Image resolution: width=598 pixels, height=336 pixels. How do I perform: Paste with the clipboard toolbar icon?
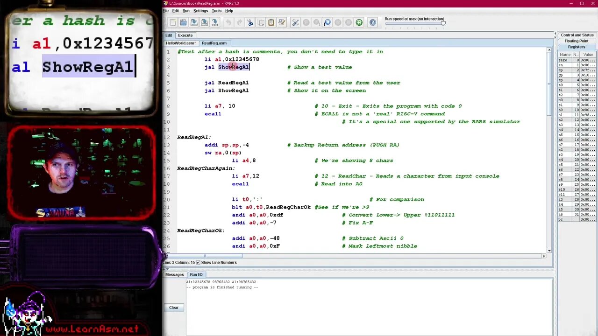[271, 22]
